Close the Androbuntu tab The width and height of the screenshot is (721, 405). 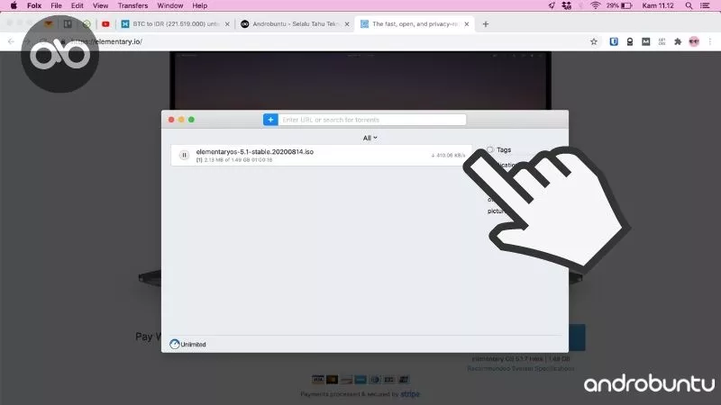coord(347,24)
